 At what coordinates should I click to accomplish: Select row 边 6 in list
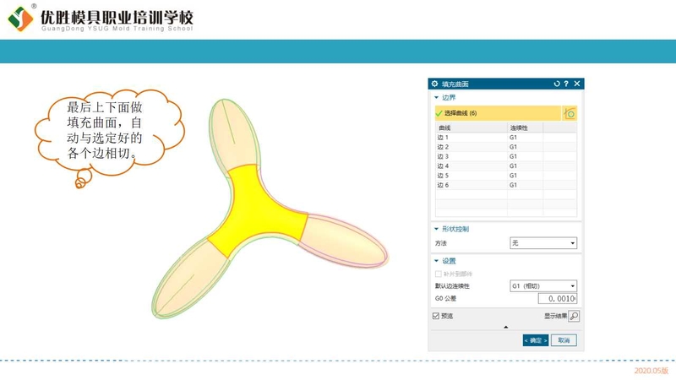[506, 185]
